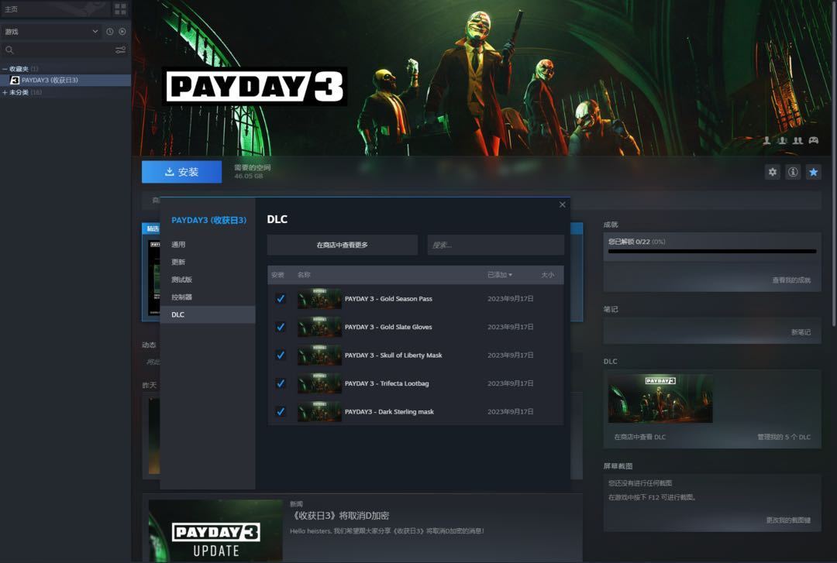Expand the 未分类 category

pyautogui.click(x=5, y=92)
